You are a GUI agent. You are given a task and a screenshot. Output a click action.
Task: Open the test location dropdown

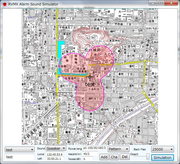point(19,150)
